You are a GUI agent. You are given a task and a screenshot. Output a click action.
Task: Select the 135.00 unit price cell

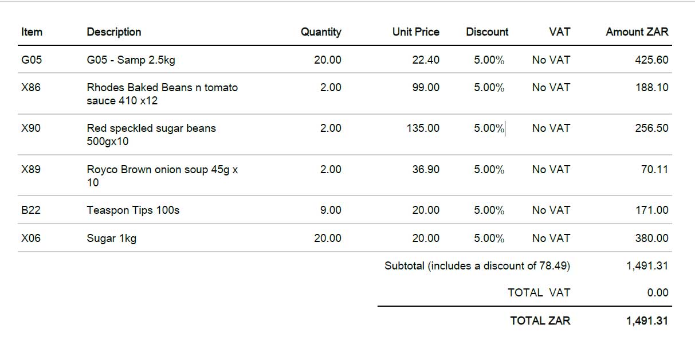click(423, 128)
